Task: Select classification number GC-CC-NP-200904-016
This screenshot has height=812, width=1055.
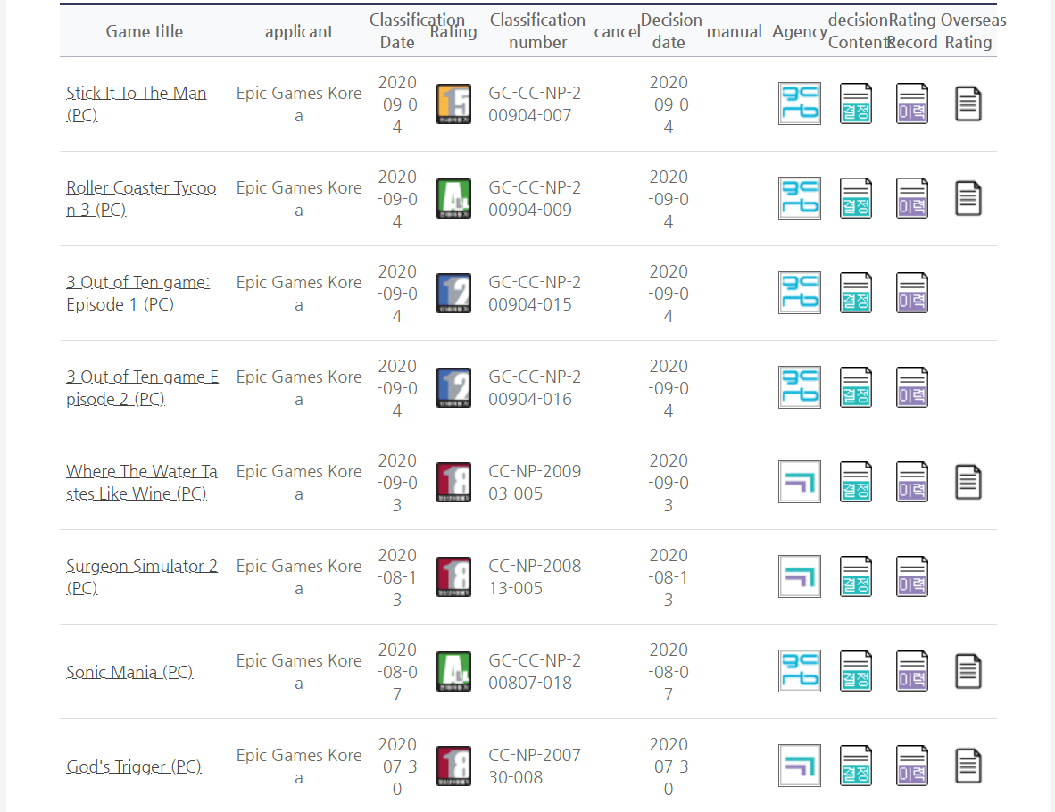Action: [535, 388]
